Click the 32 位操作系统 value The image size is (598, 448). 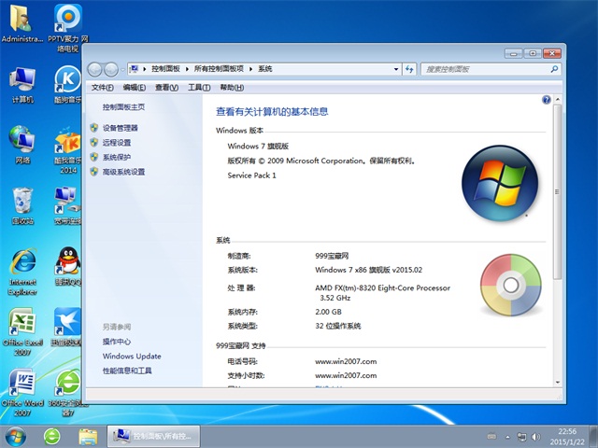pyautogui.click(x=338, y=326)
